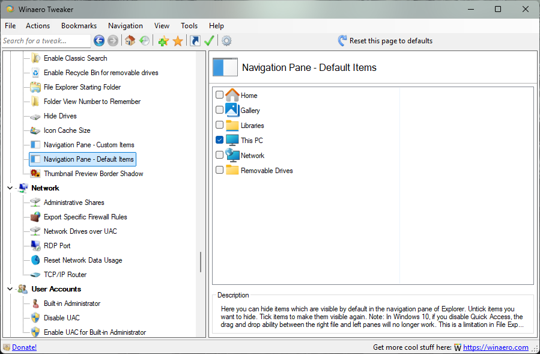
Task: Open the https://winaero.com link
Action: [496, 347]
